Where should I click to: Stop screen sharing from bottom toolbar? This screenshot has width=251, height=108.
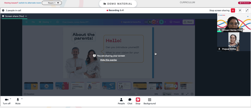pos(138,101)
